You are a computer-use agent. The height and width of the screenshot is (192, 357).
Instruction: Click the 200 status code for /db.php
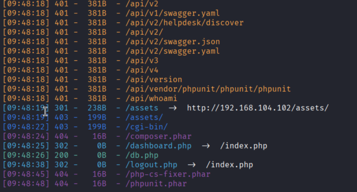click(x=61, y=155)
